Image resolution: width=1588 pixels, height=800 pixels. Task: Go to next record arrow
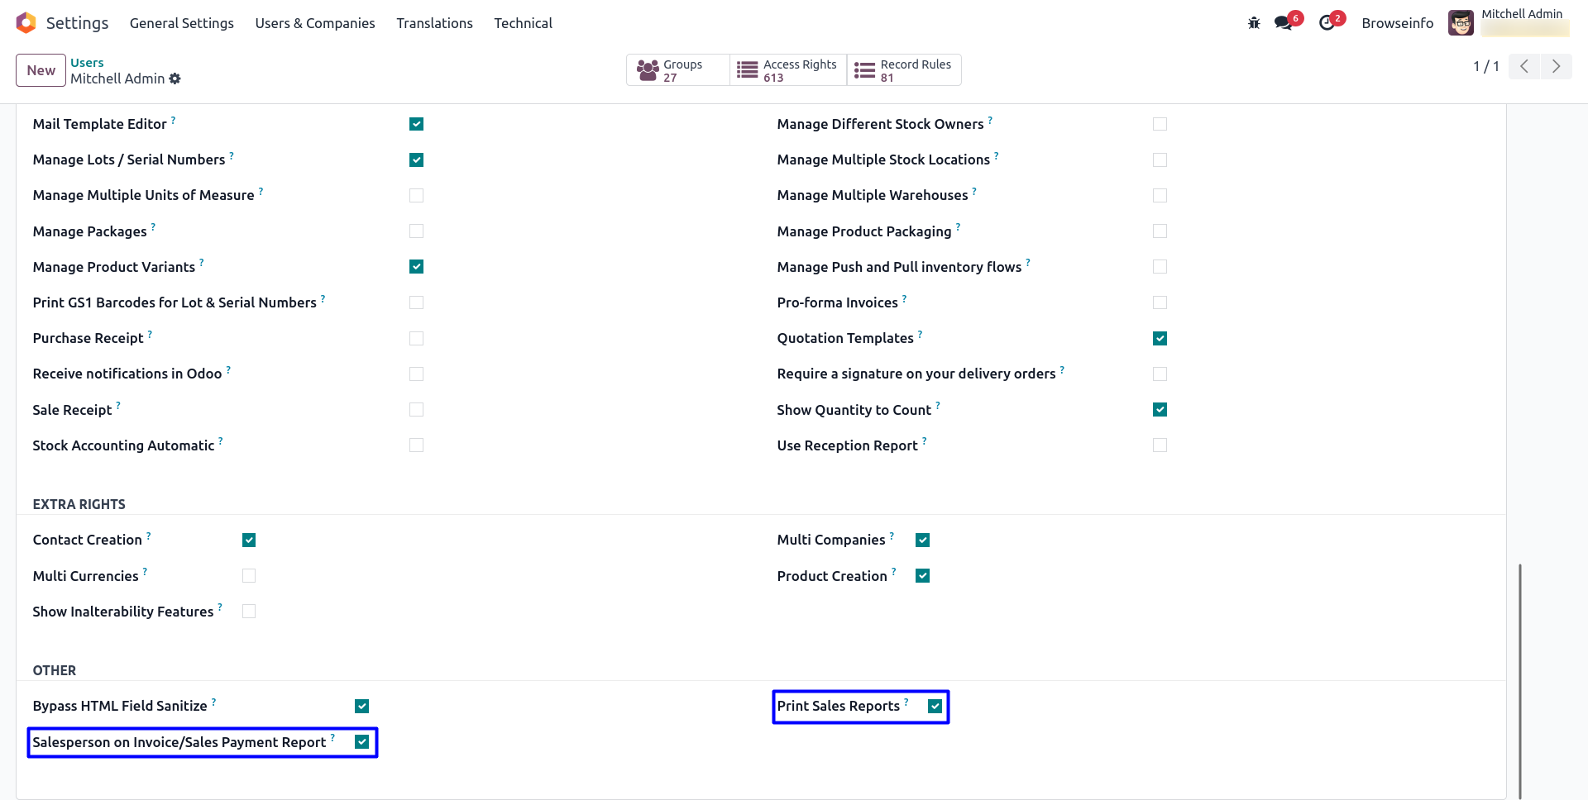(x=1556, y=66)
